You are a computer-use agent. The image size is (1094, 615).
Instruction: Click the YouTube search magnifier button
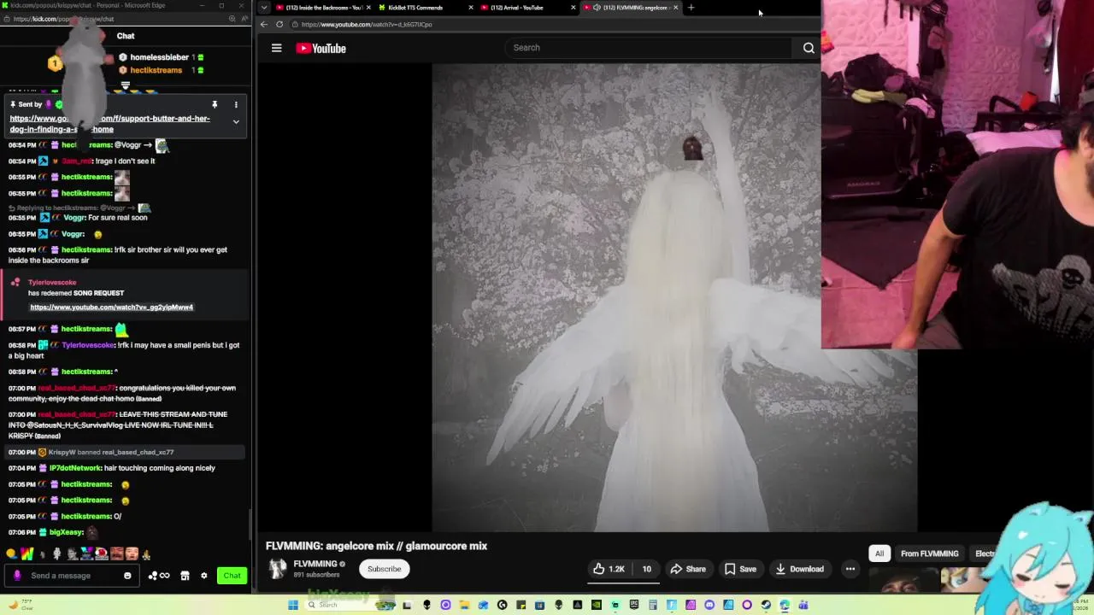click(809, 48)
